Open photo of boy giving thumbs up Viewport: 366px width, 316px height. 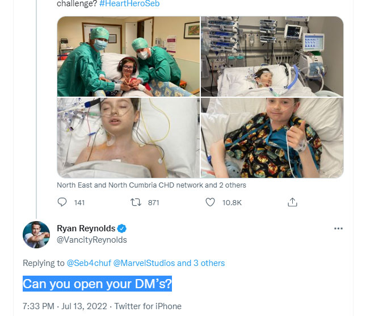(x=272, y=138)
